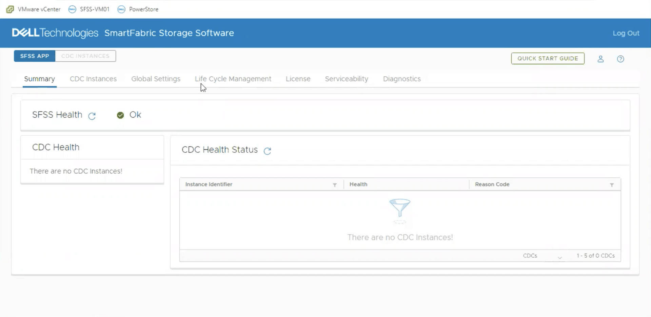Viewport: 651px width, 317px height.
Task: Select the Summary tab
Action: [x=39, y=79]
